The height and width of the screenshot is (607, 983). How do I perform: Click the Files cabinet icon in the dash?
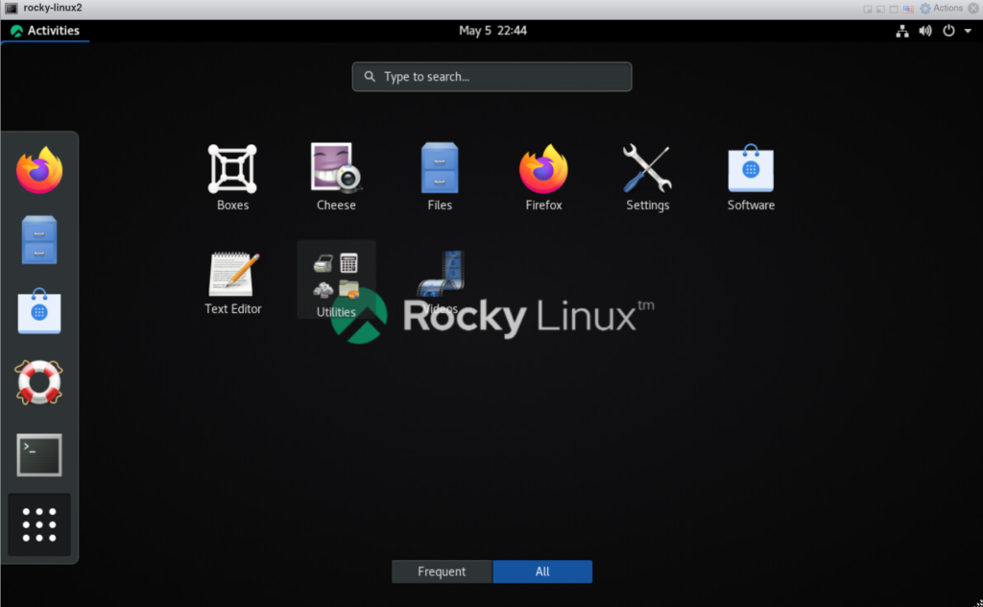(x=39, y=239)
